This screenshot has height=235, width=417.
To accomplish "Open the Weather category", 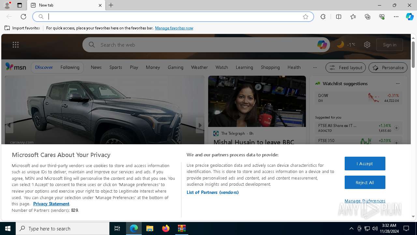I will [199, 67].
